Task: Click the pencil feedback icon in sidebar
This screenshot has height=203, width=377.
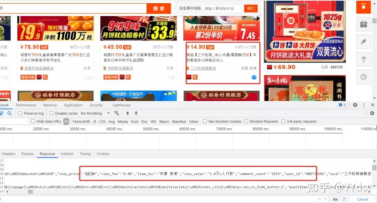Action: [363, 42]
